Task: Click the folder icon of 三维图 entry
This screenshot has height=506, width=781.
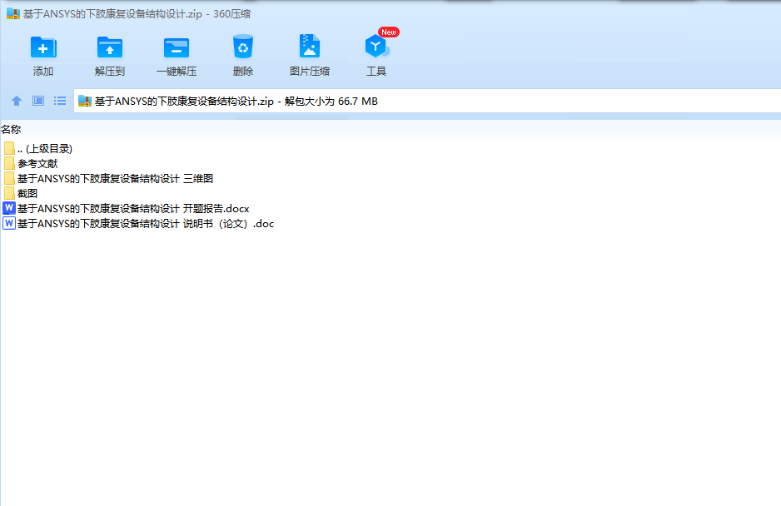Action: click(9, 178)
